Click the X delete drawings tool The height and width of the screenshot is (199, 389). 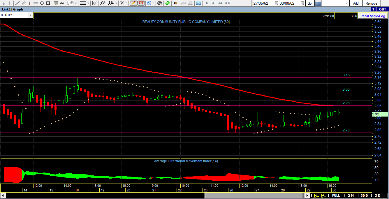click(x=122, y=3)
